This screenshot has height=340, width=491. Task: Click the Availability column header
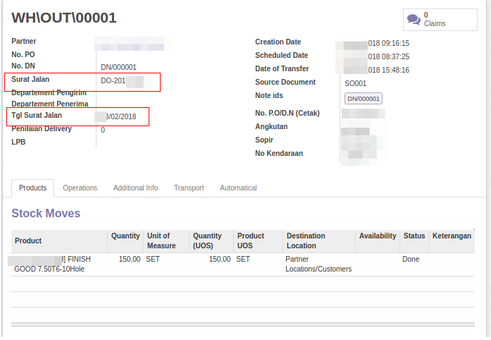point(378,236)
